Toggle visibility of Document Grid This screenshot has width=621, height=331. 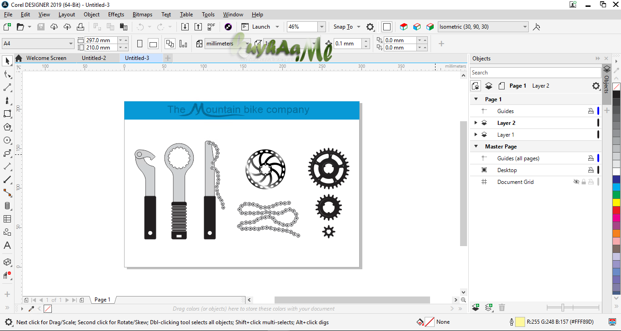click(576, 182)
